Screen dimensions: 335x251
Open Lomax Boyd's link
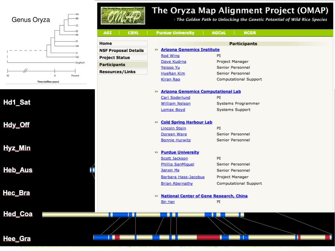pyautogui.click(x=173, y=110)
